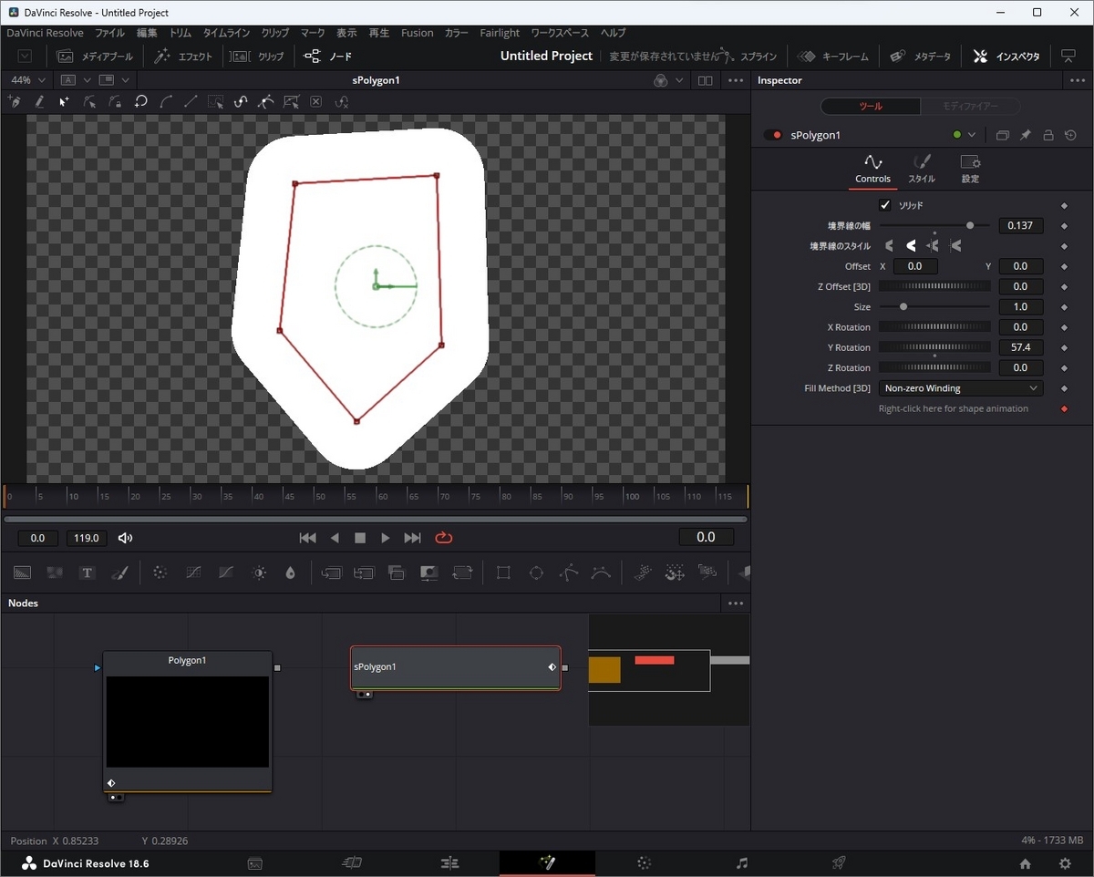
Task: Open the 44% viewer zoom dropdown
Action: point(26,80)
